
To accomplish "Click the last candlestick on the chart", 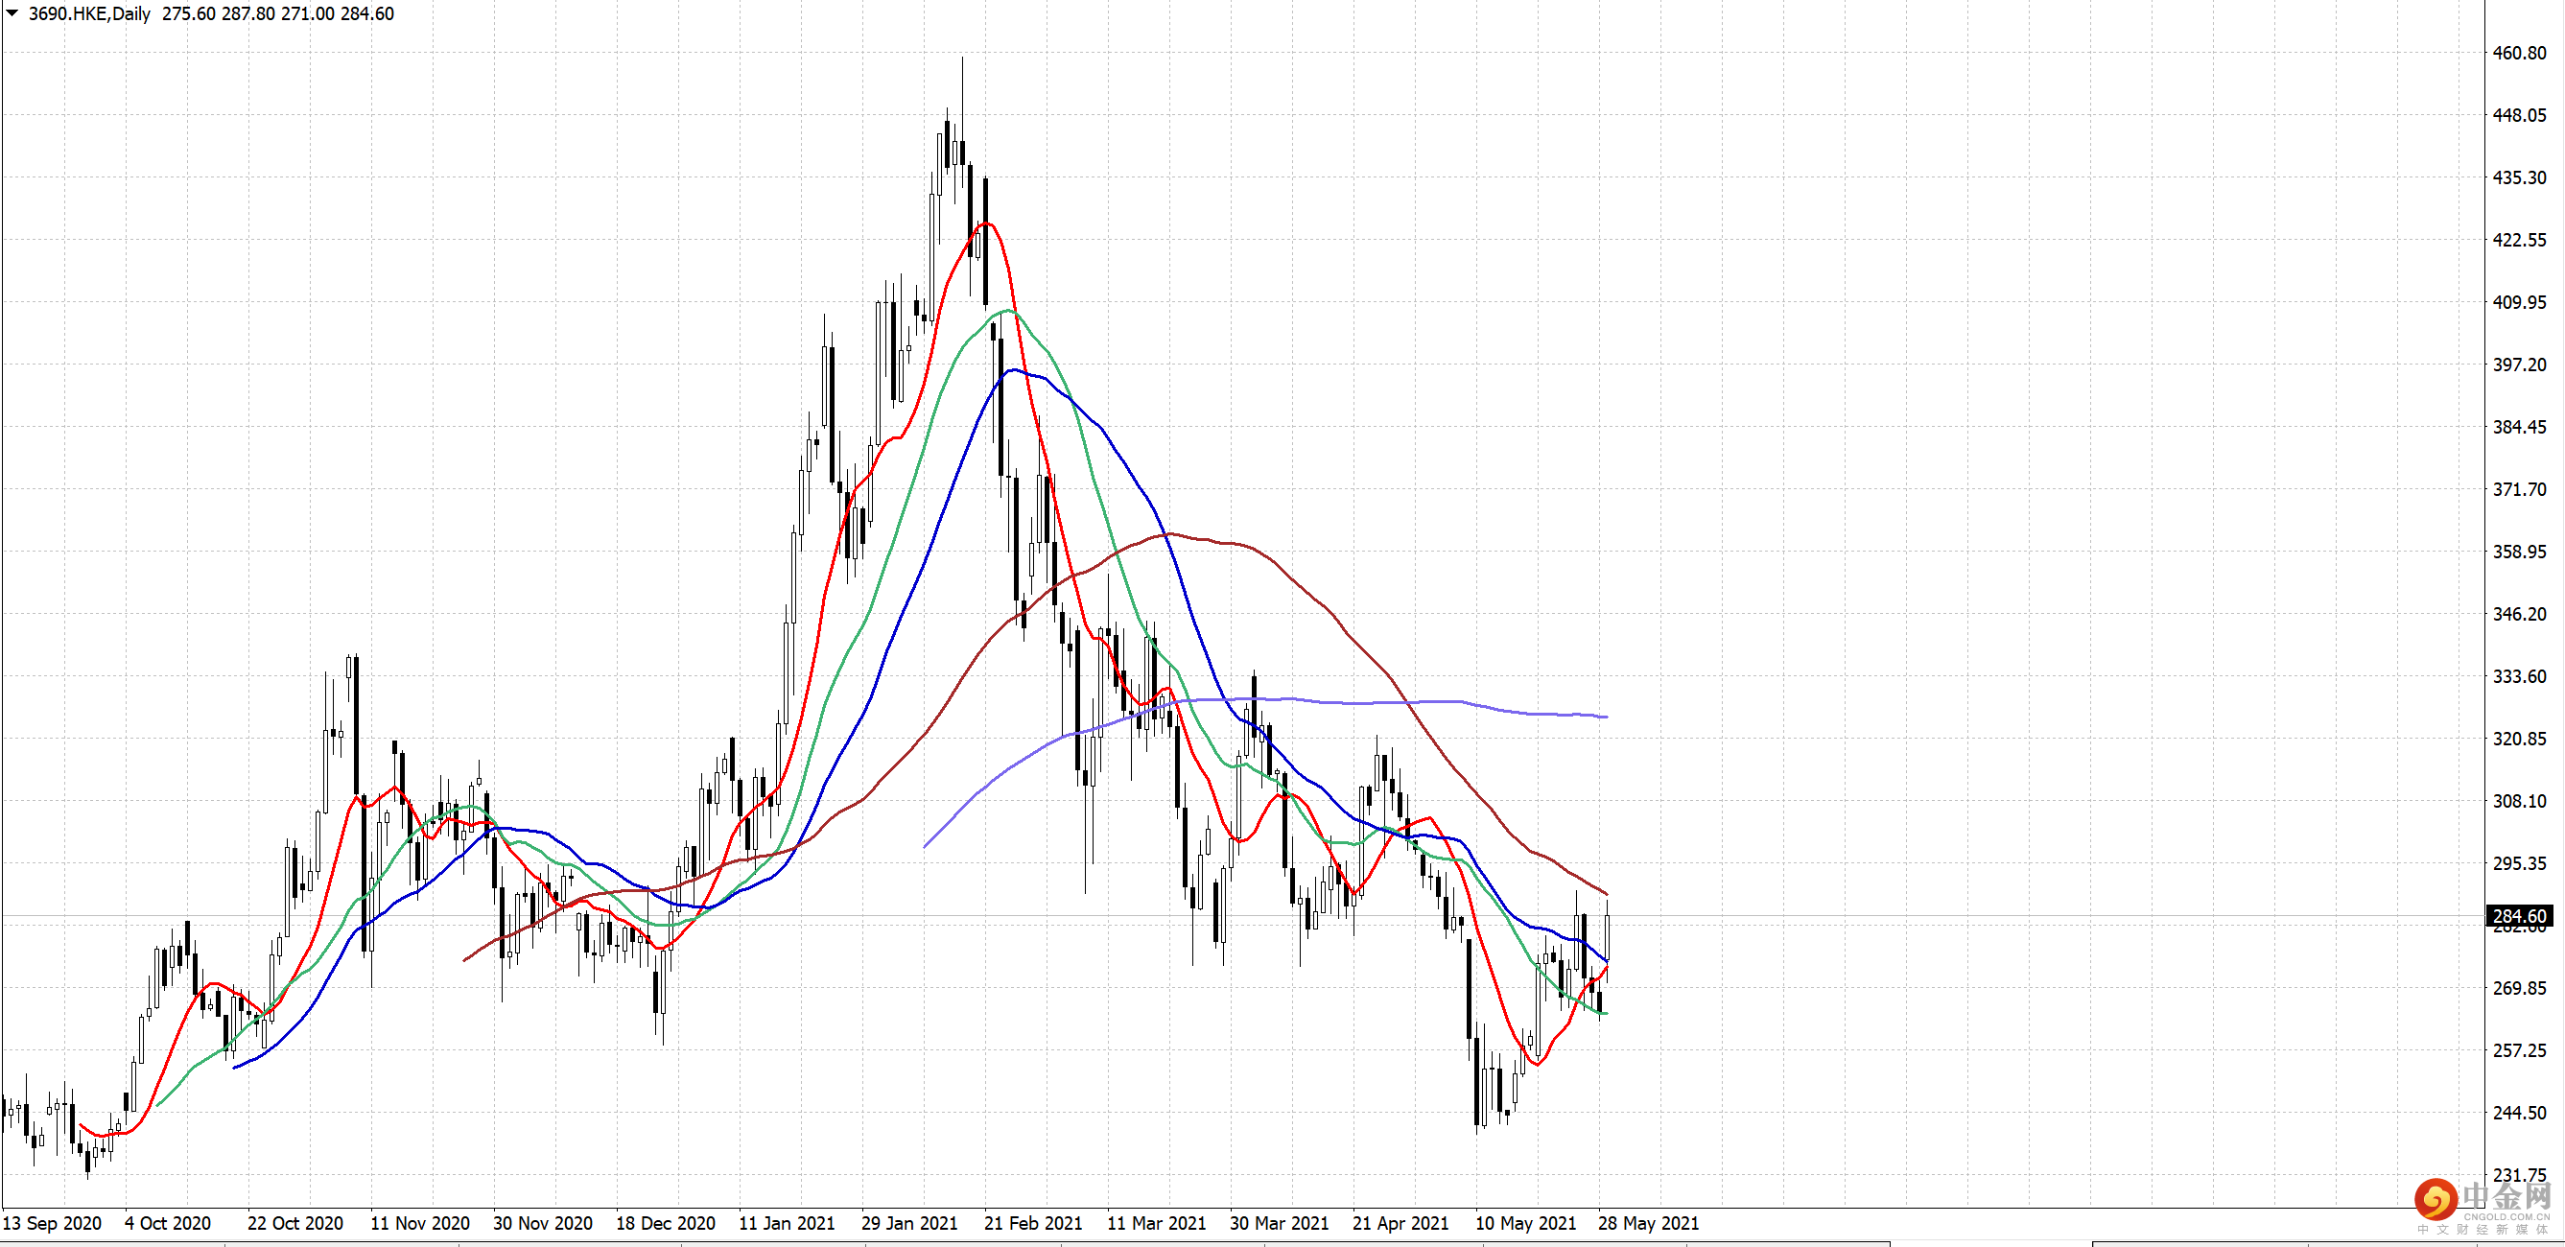I will [x=1607, y=934].
